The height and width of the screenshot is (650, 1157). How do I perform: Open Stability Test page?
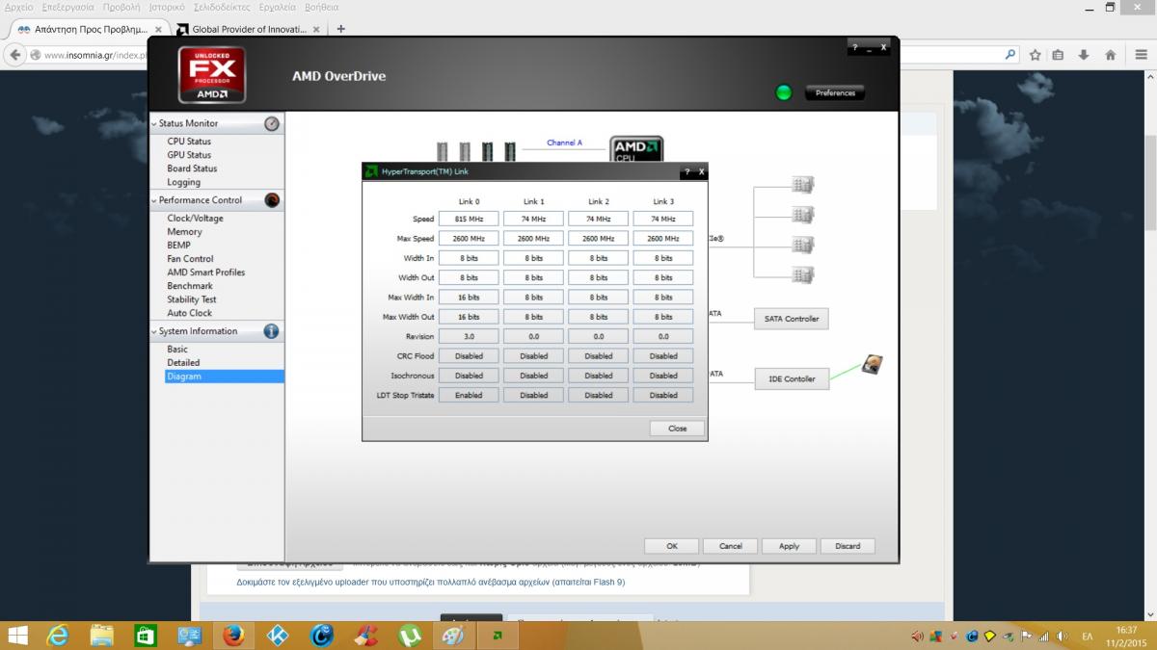click(x=192, y=299)
